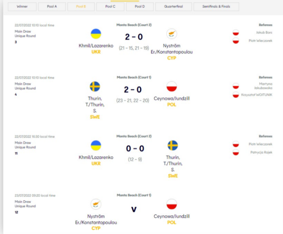
Task: Click Cyprus flag in match 12
Action: [x=96, y=204]
